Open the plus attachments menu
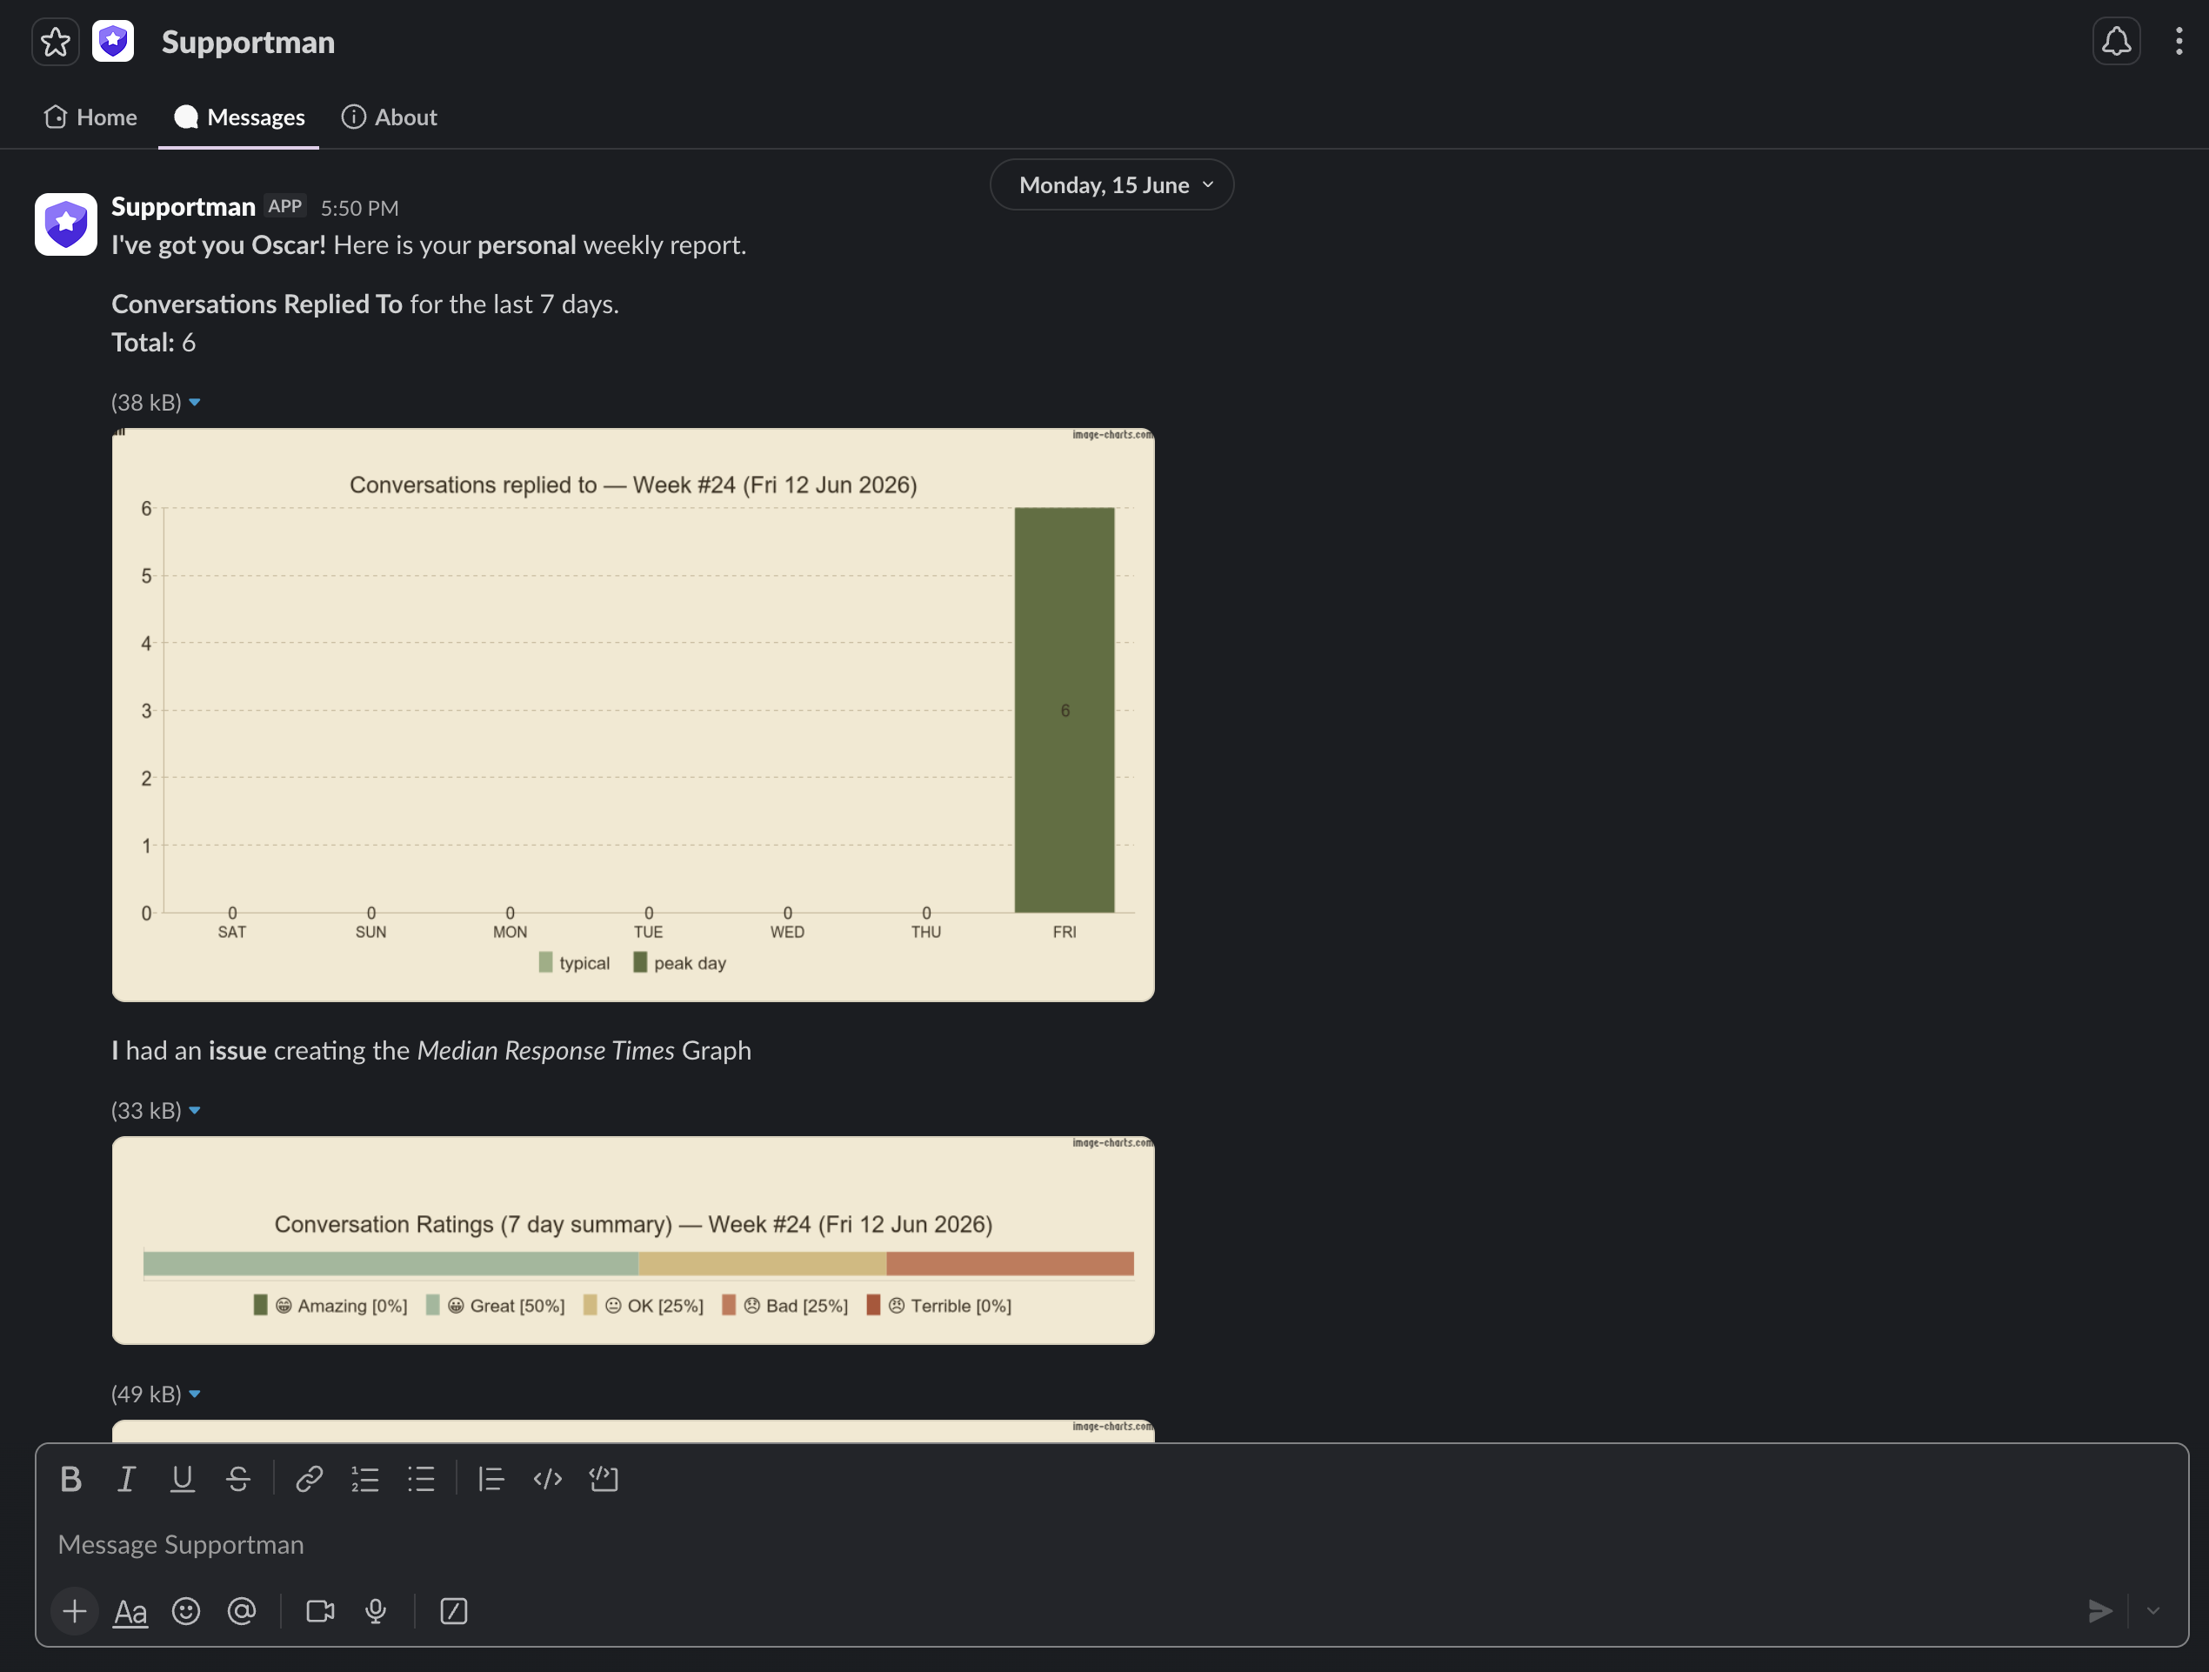 pos(74,1611)
